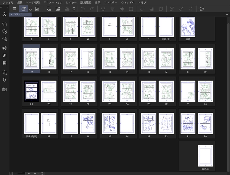The width and height of the screenshot is (230, 175).
Task: Select the page 21 thumbnail
Action: pos(188,91)
